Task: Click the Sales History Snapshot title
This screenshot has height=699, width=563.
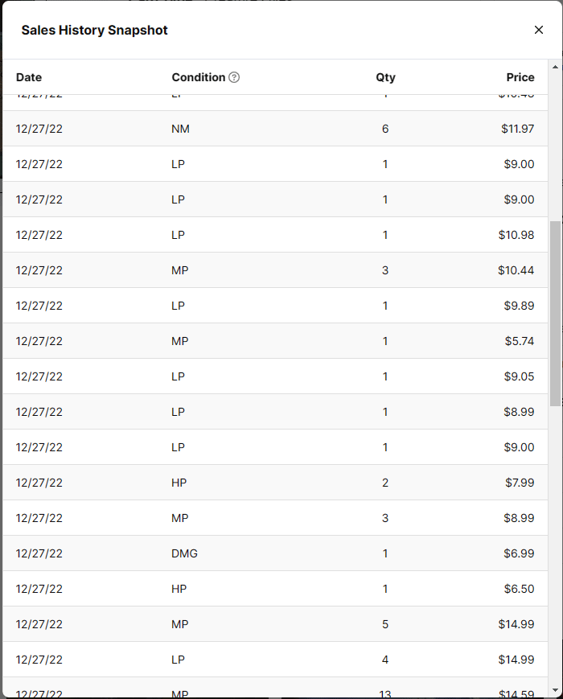Action: point(94,31)
